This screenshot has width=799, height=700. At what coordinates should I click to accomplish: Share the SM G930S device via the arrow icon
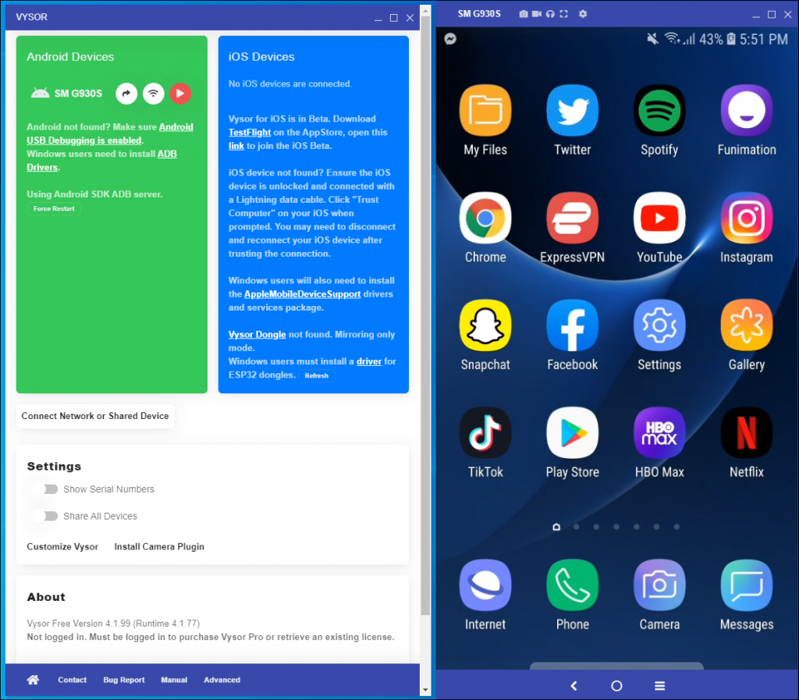click(126, 94)
